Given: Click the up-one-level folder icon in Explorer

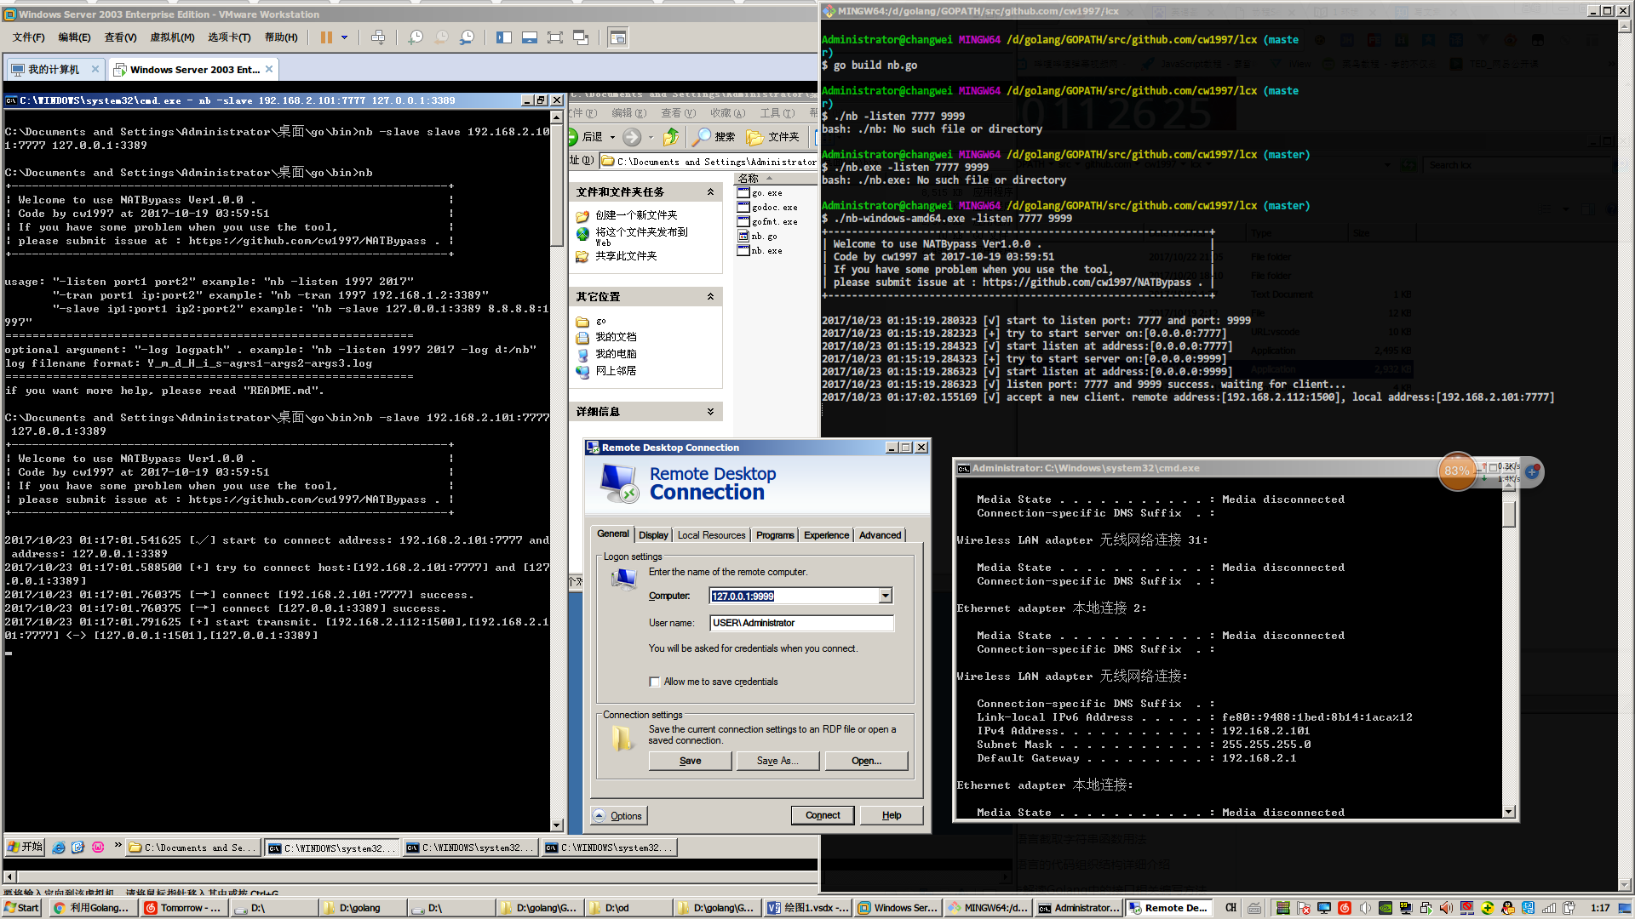Looking at the screenshot, I should [671, 136].
